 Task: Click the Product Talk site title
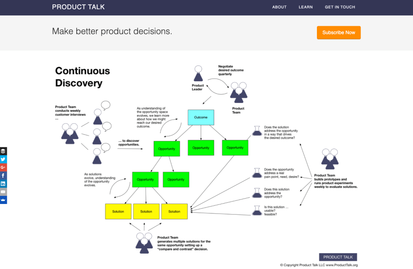click(78, 7)
